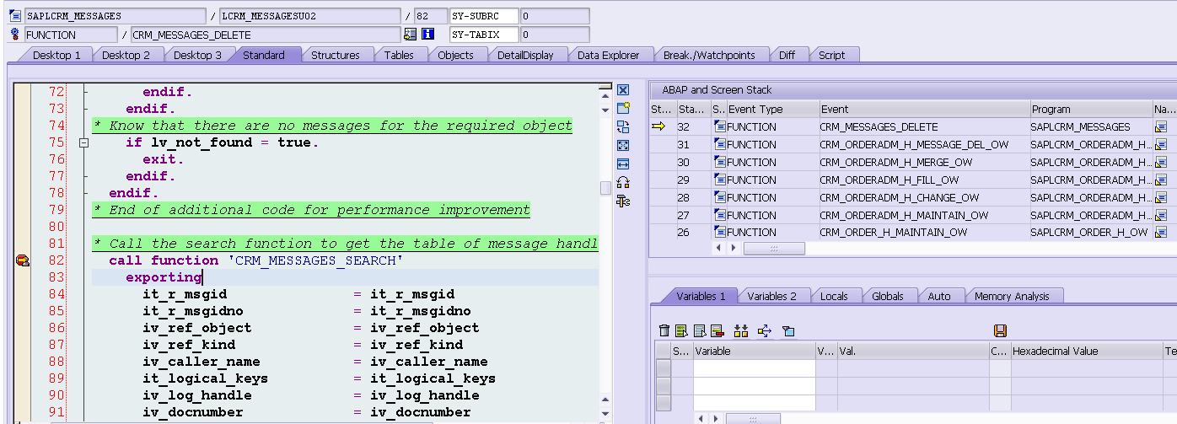Click the navigate icon for CRM_ORDERADM_H_MERGE_OW row
This screenshot has height=424, width=1177.
pos(1161,162)
